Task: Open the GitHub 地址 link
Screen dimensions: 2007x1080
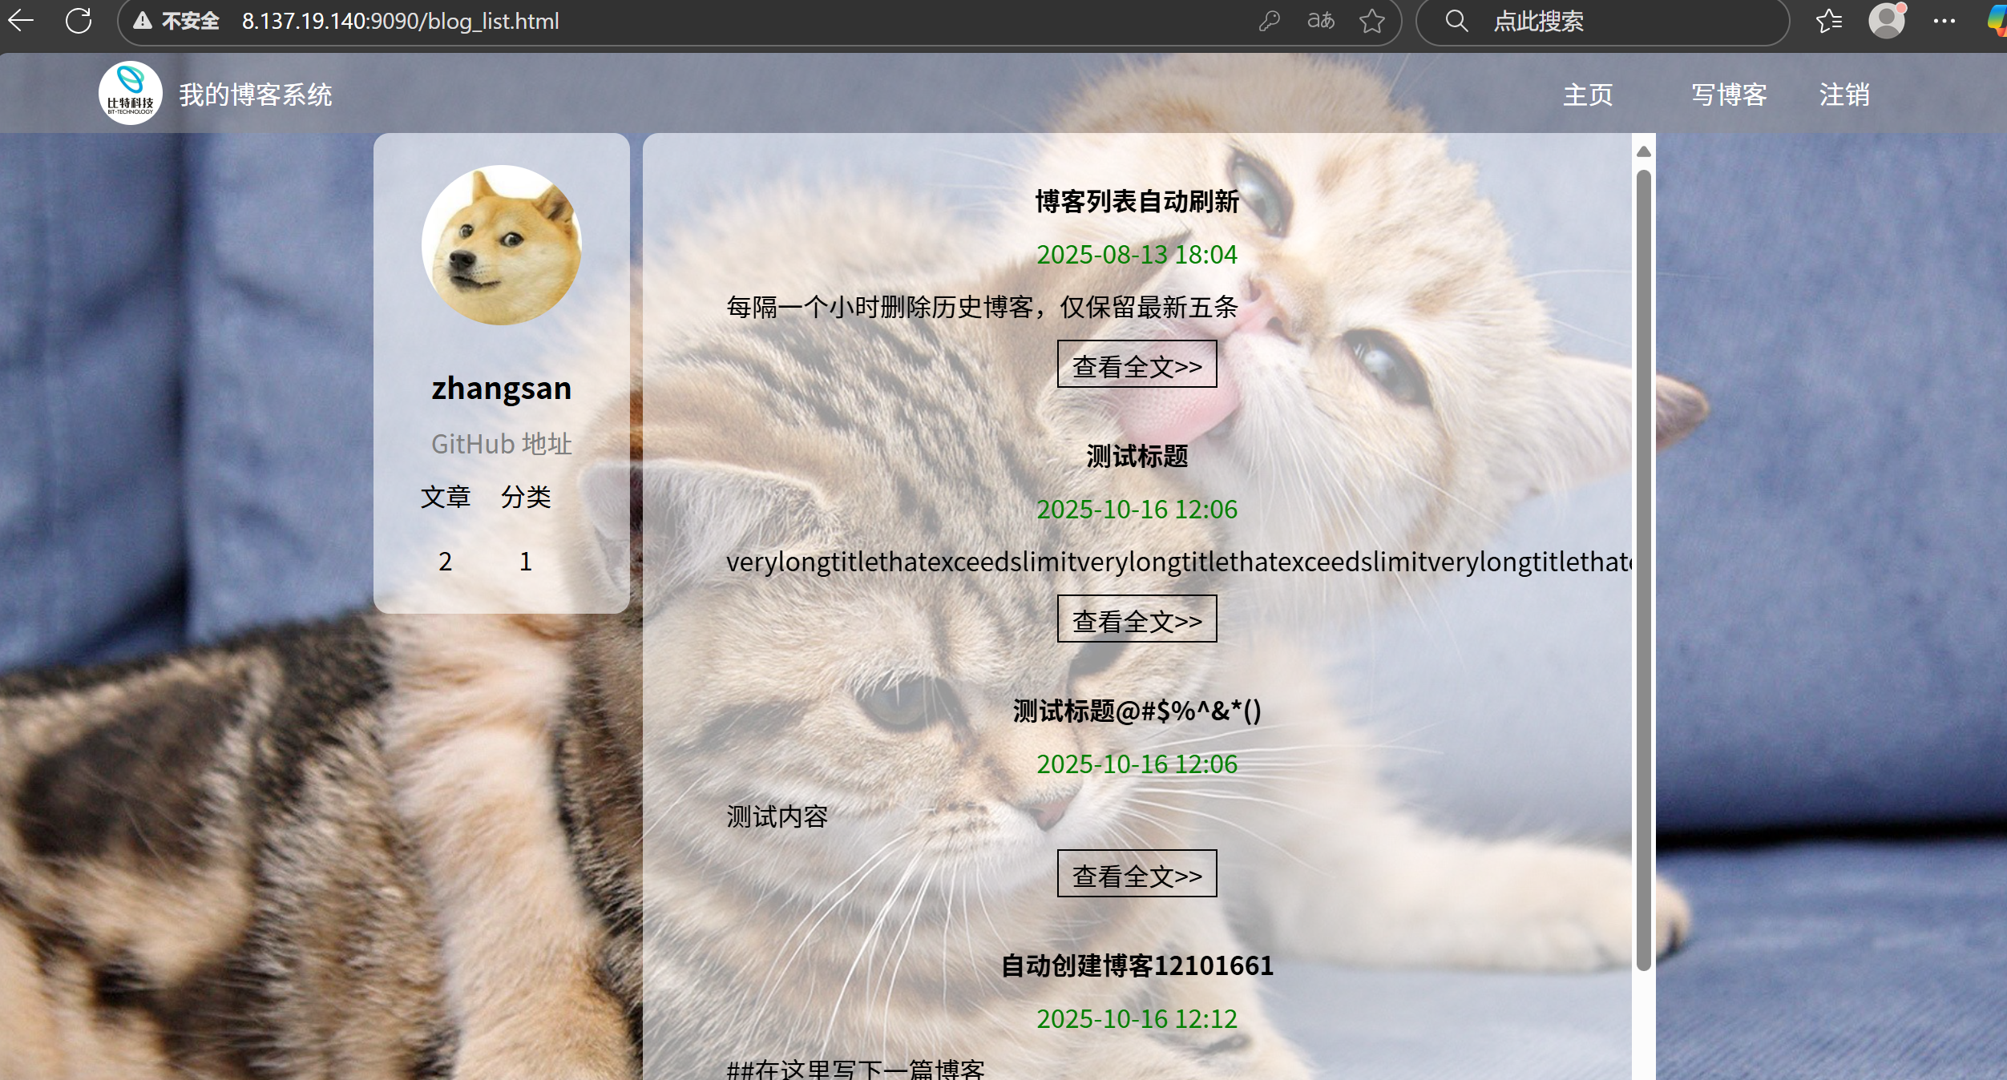Action: 502,444
